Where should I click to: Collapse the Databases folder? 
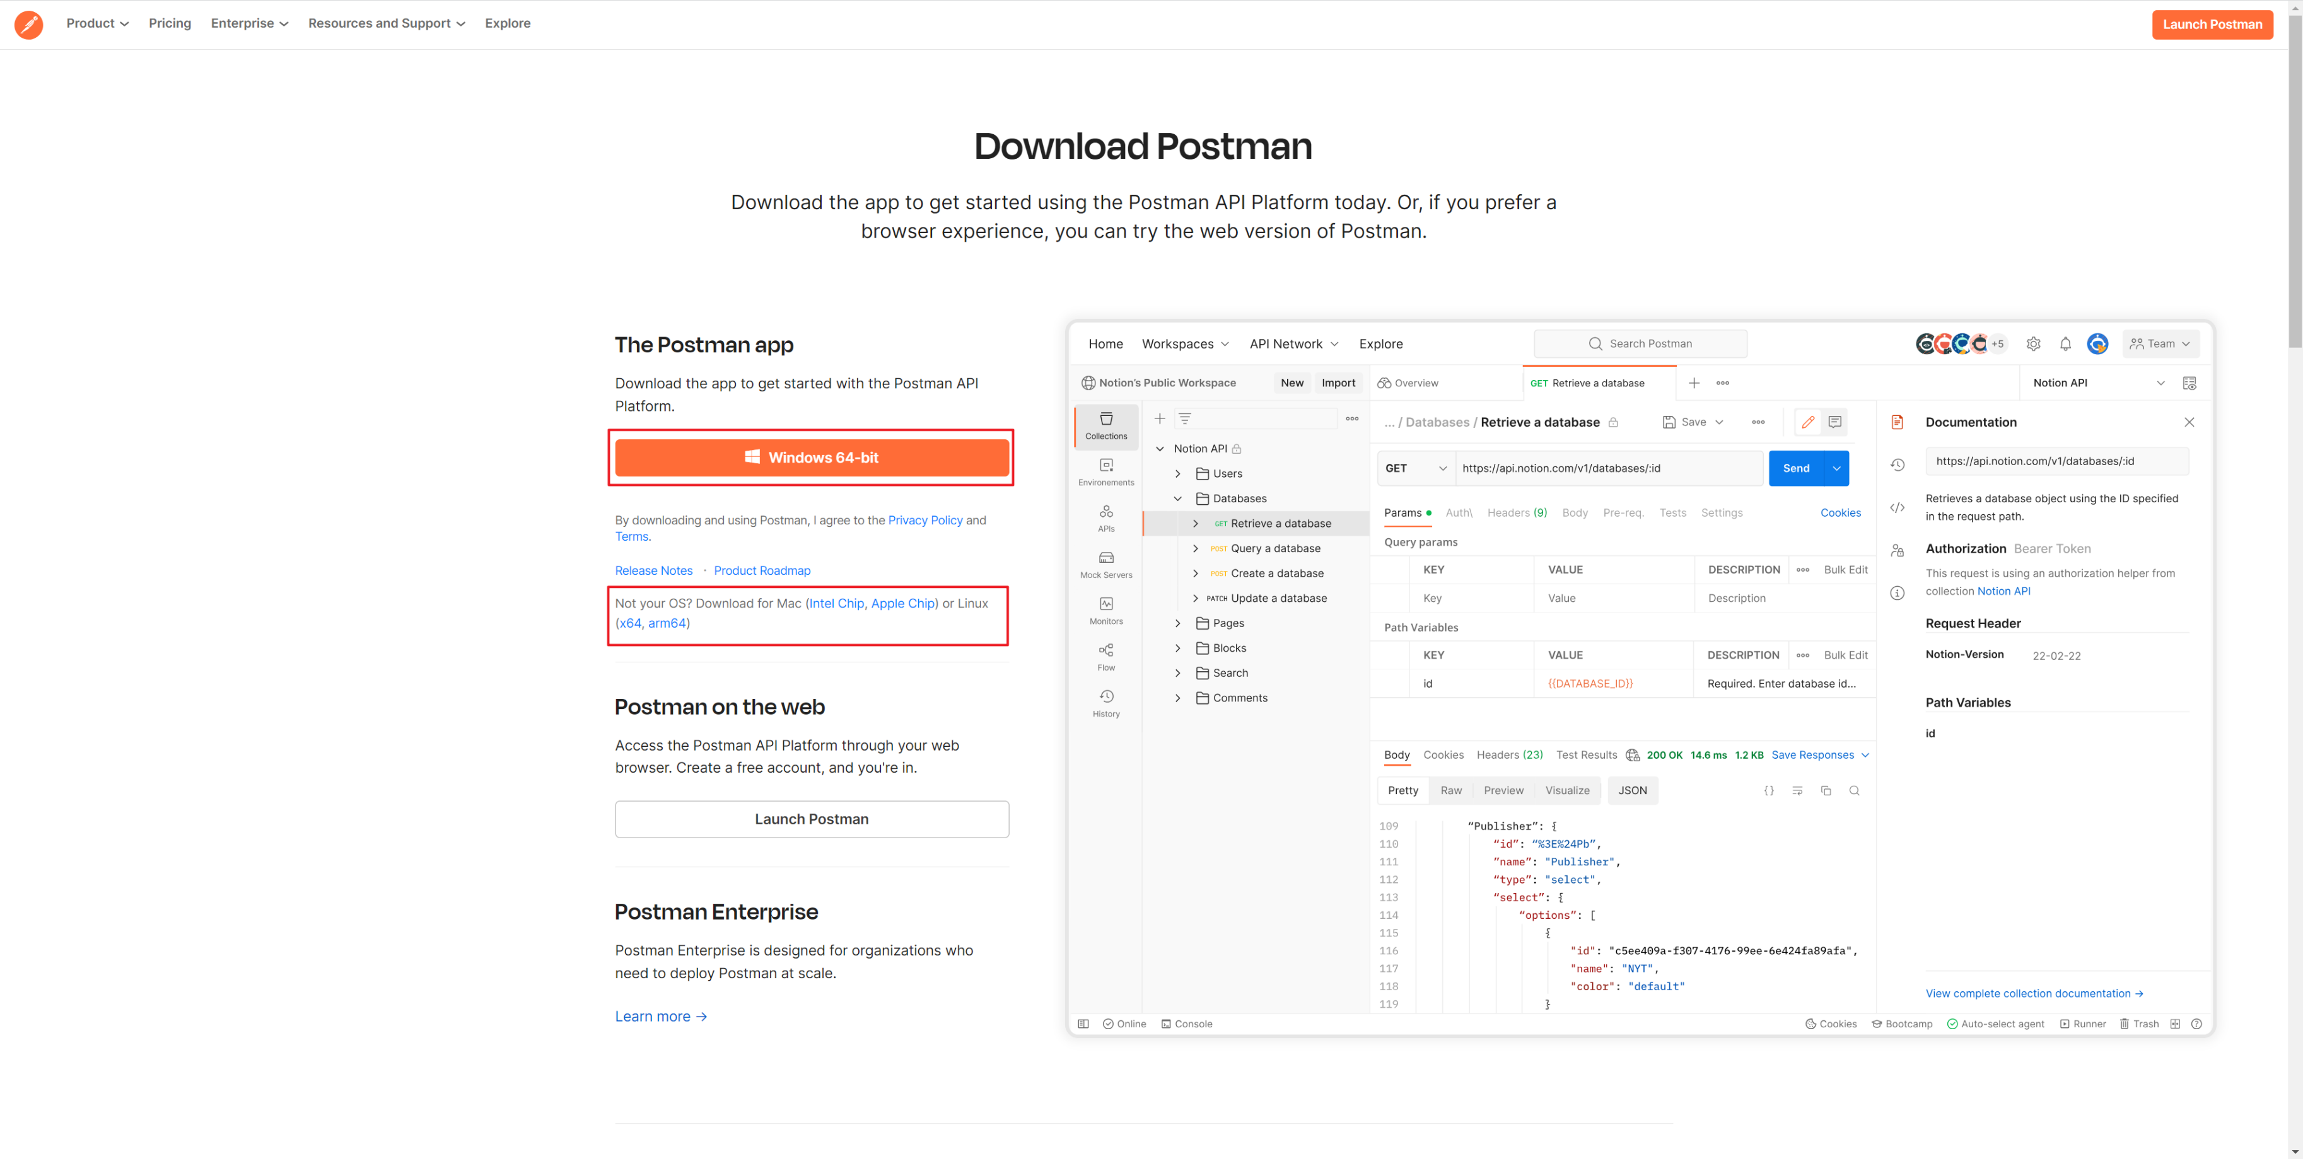(1177, 499)
